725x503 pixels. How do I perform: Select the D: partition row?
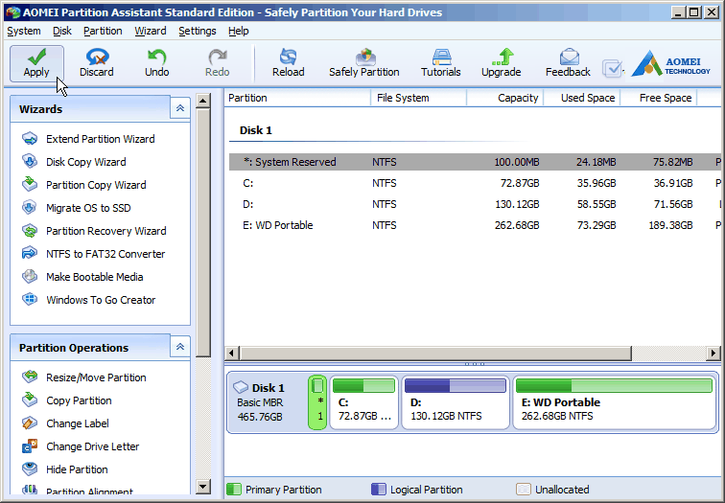(x=475, y=204)
